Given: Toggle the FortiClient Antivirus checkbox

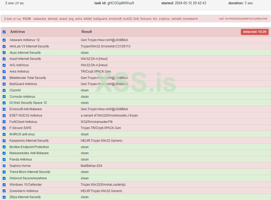Looking at the screenshot, I should click(4, 122).
